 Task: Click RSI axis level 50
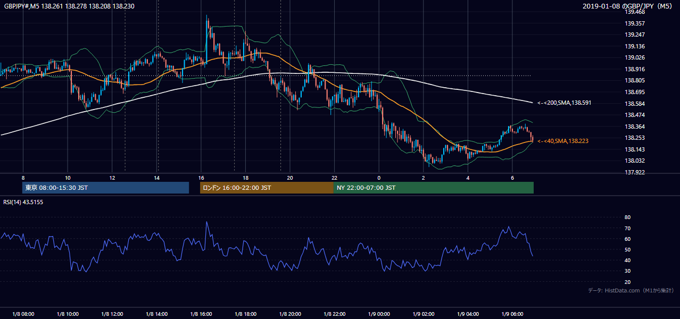click(627, 249)
